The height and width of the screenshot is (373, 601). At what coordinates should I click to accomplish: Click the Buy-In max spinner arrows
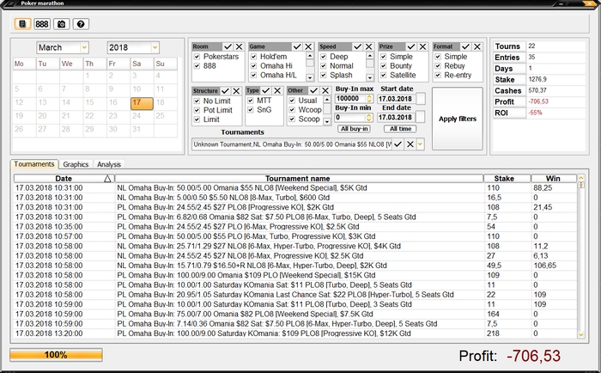369,99
